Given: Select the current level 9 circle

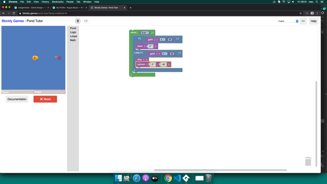Looking at the screenshot, I should 78,21.
